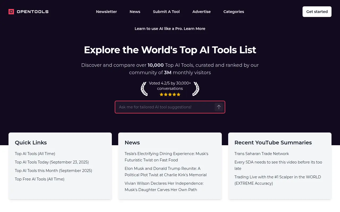
Task: Click the arrow submit icon in search box
Action: click(219, 107)
